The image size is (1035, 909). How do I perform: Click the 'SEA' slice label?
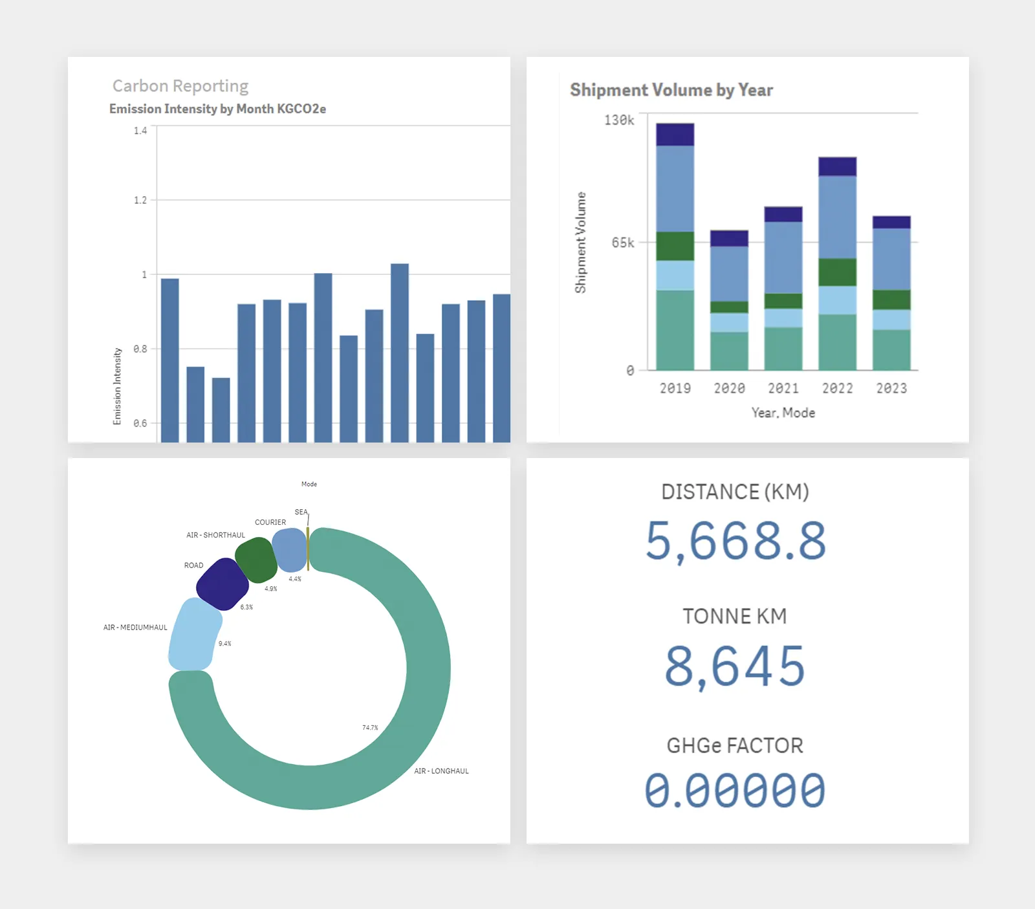click(x=301, y=512)
